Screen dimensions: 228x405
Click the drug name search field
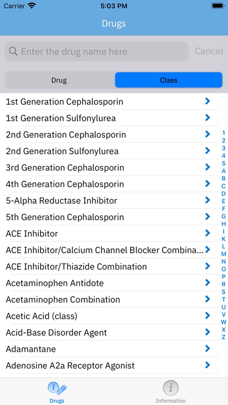tap(97, 51)
